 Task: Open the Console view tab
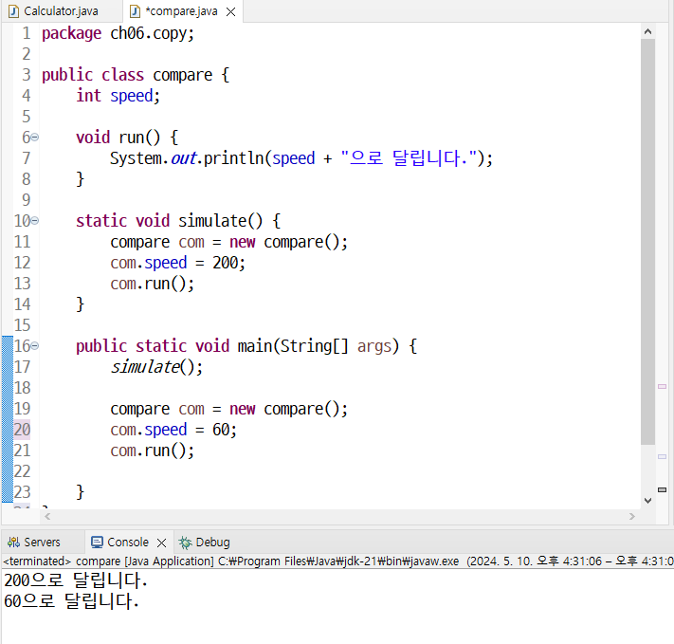128,543
